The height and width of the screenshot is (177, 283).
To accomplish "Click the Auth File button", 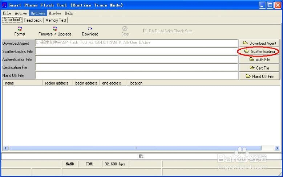I will click(259, 59).
